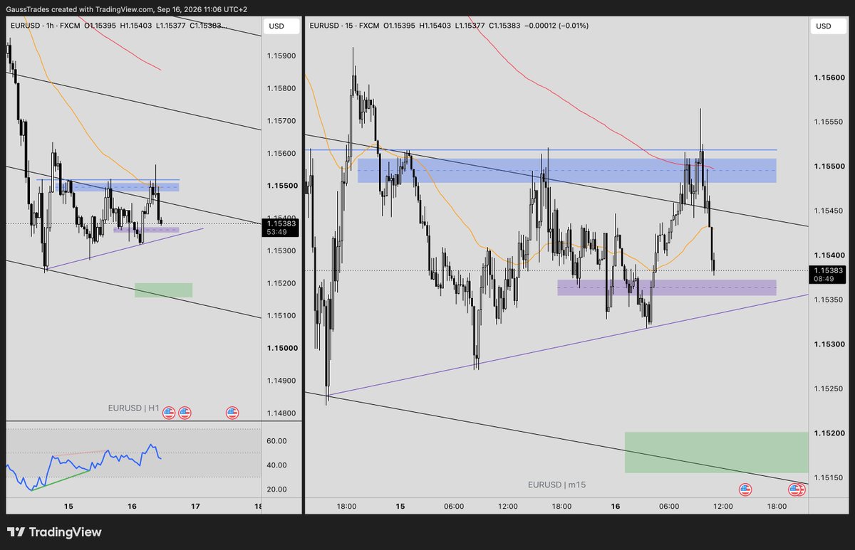The image size is (855, 550).
Task: Click price label 1.14800 on 1h axis
Action: [282, 413]
